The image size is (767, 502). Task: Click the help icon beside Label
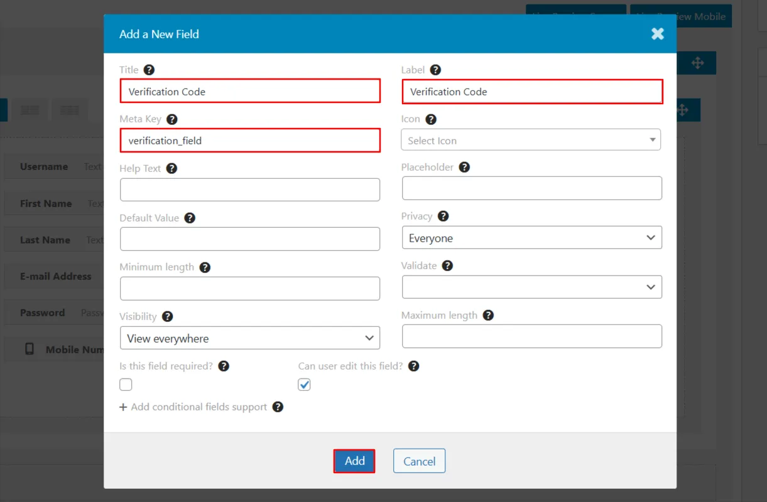[x=436, y=70]
